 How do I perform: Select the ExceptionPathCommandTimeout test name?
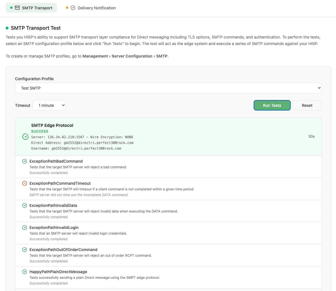pos(60,183)
